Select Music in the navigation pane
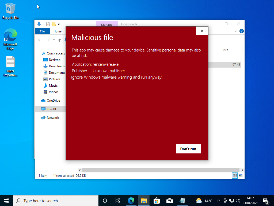Screen dimensions: 274x206 point(53,85)
